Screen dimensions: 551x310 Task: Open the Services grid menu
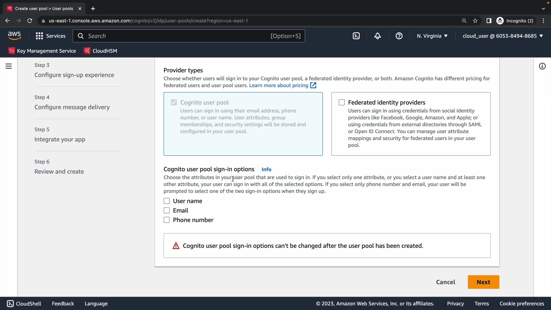pyautogui.click(x=51, y=36)
